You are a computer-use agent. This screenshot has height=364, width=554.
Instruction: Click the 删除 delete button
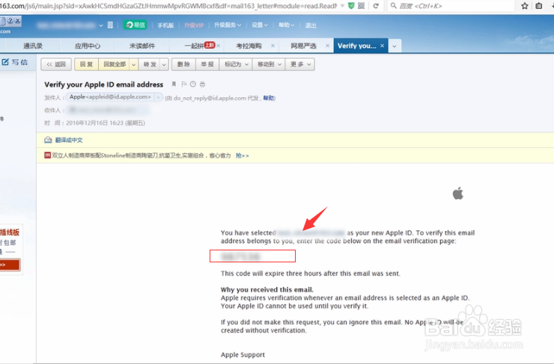[183, 64]
